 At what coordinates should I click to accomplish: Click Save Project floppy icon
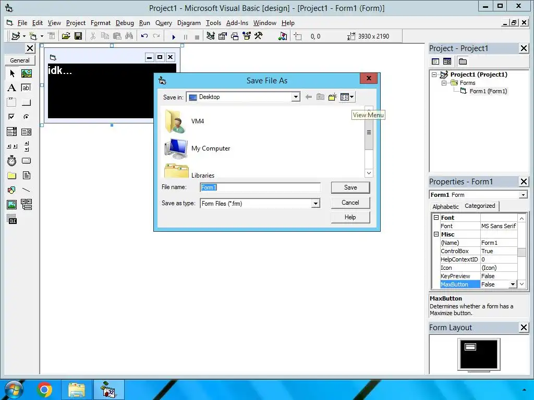click(78, 36)
